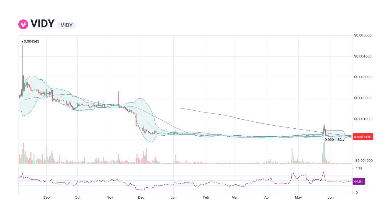Click the purple RSI value badge 44.81
This screenshot has width=390, height=219.
coord(359,181)
